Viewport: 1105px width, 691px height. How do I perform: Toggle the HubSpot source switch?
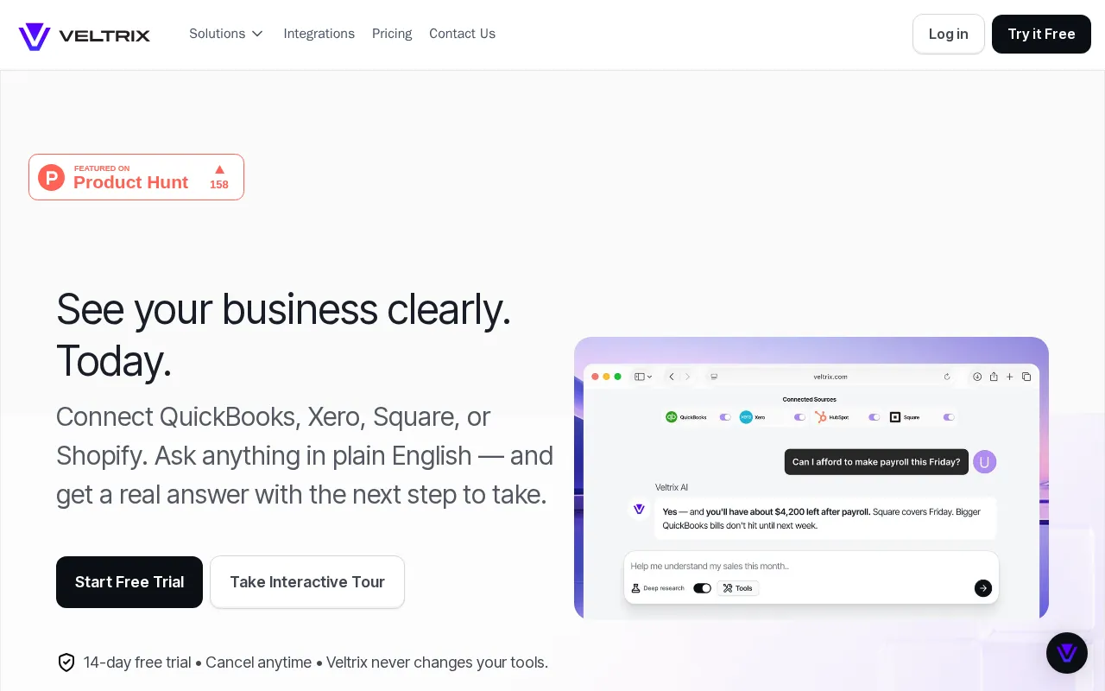pyautogui.click(x=874, y=417)
